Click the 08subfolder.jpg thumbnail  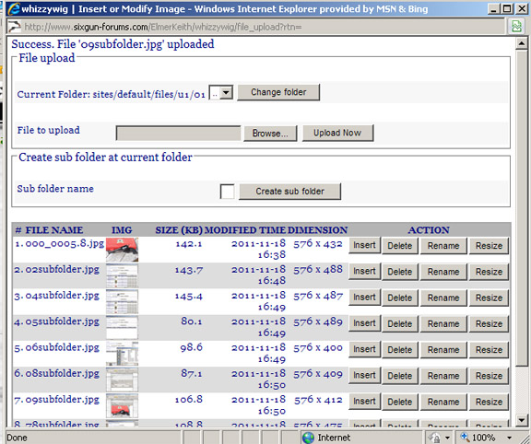click(x=122, y=380)
